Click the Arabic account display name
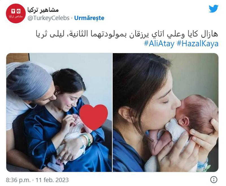This screenshot has width=226, height=186. [43, 10]
